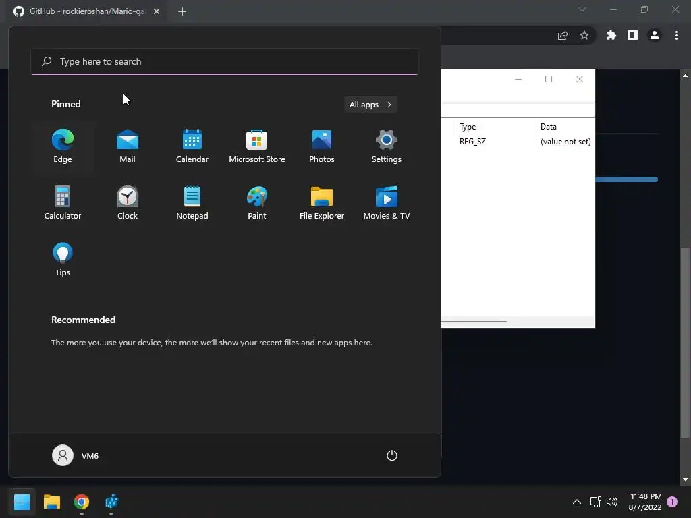Open Edge from pinned apps

(63, 146)
